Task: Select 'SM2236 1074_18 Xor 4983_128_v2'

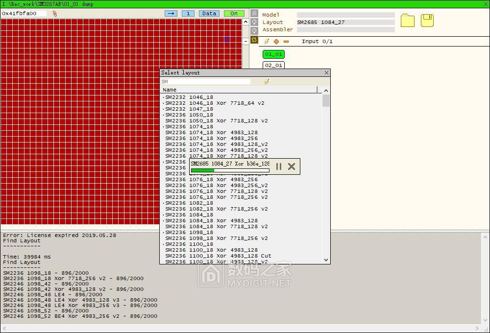Action: (216, 144)
